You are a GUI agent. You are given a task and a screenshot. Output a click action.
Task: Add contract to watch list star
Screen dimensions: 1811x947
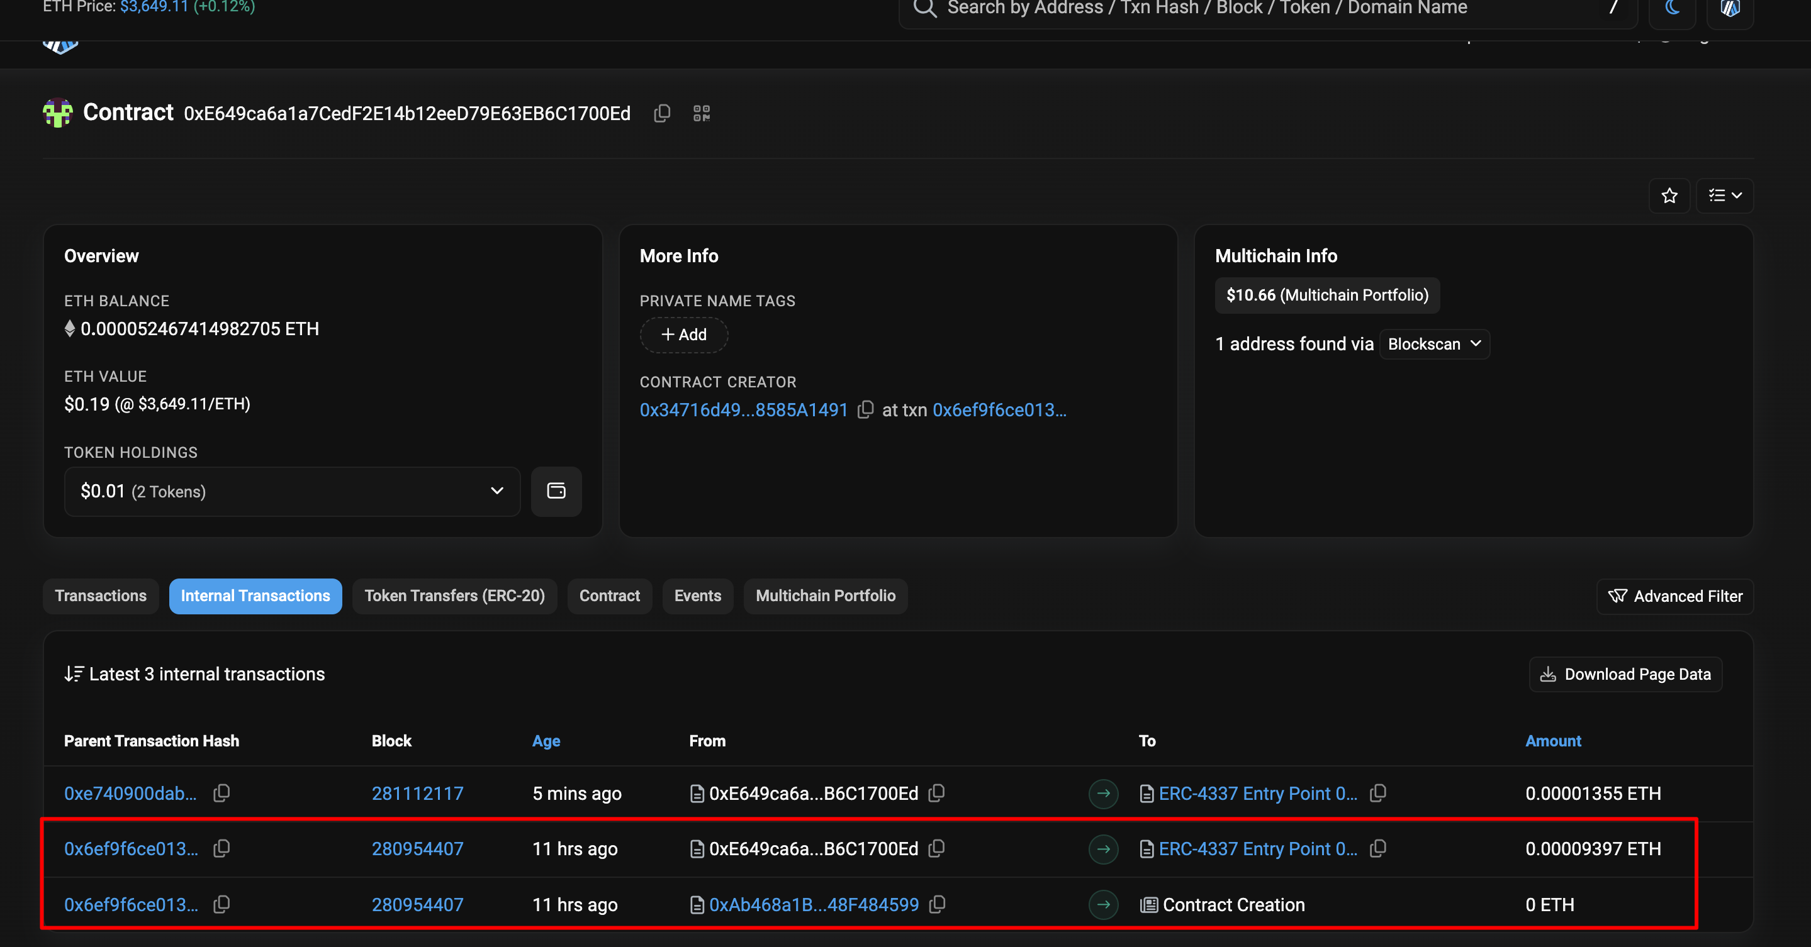pos(1669,196)
